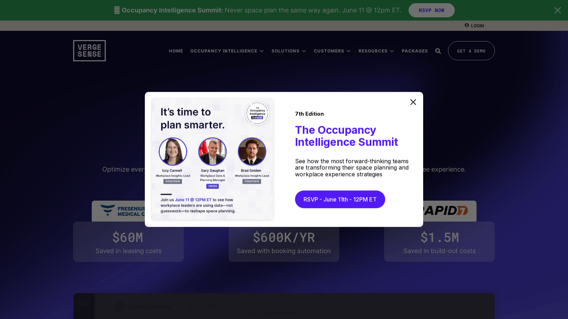Open the RESOURCES menu

(373, 51)
